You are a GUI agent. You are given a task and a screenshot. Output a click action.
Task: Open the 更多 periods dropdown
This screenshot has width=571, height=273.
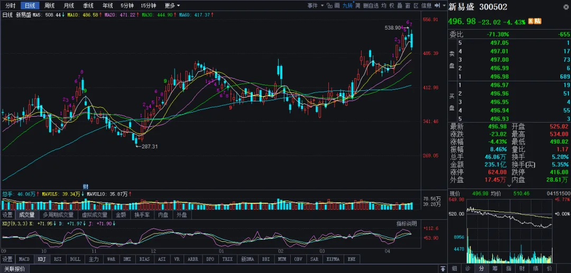tap(172, 5)
